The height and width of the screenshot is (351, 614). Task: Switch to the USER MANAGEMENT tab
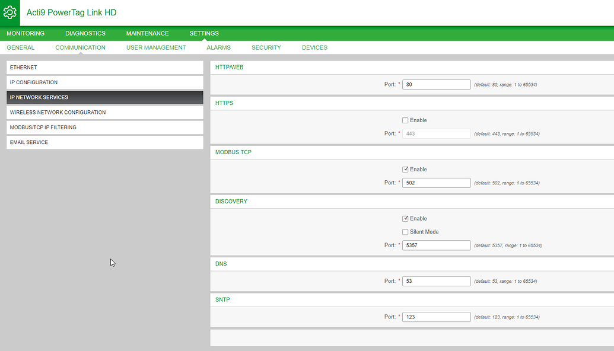click(x=155, y=47)
